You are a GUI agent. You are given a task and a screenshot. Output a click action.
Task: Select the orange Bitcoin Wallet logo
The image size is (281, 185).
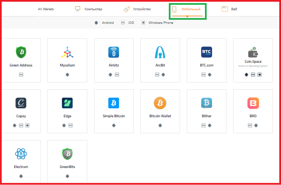(160, 103)
